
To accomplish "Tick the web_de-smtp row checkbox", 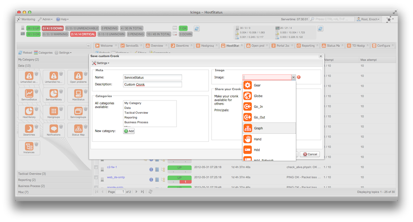I will (96, 177).
